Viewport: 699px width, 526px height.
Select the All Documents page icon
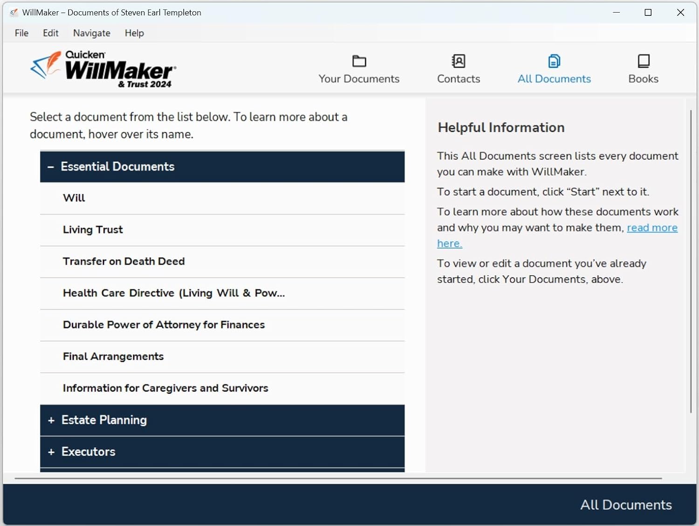[x=554, y=61]
